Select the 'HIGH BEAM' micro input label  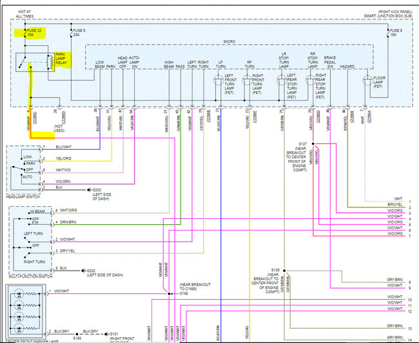point(169,64)
